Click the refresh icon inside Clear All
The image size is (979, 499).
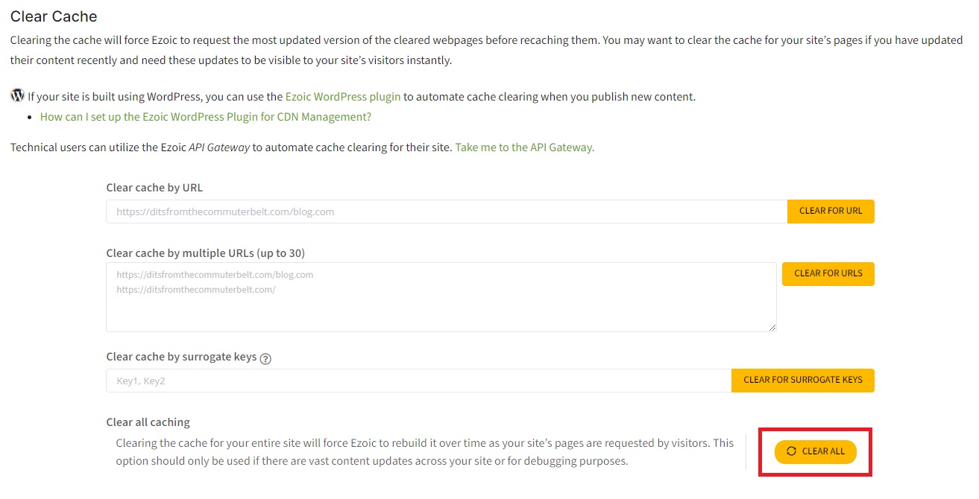click(x=791, y=451)
